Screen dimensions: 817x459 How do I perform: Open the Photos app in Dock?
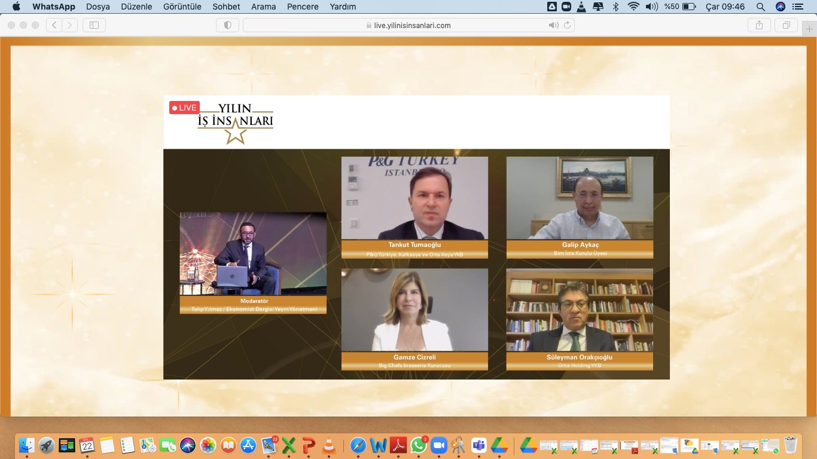pos(208,445)
